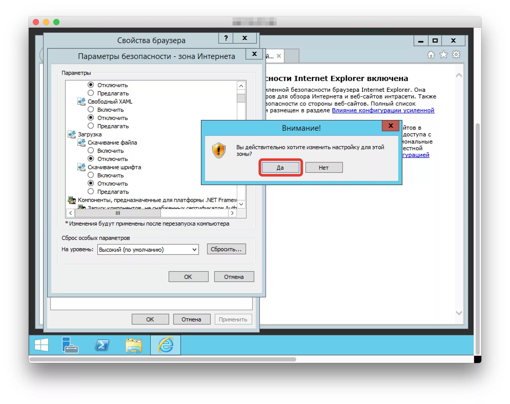Select Предлагать above the Свободный XAML heading
This screenshot has width=510, height=404.
coord(91,93)
